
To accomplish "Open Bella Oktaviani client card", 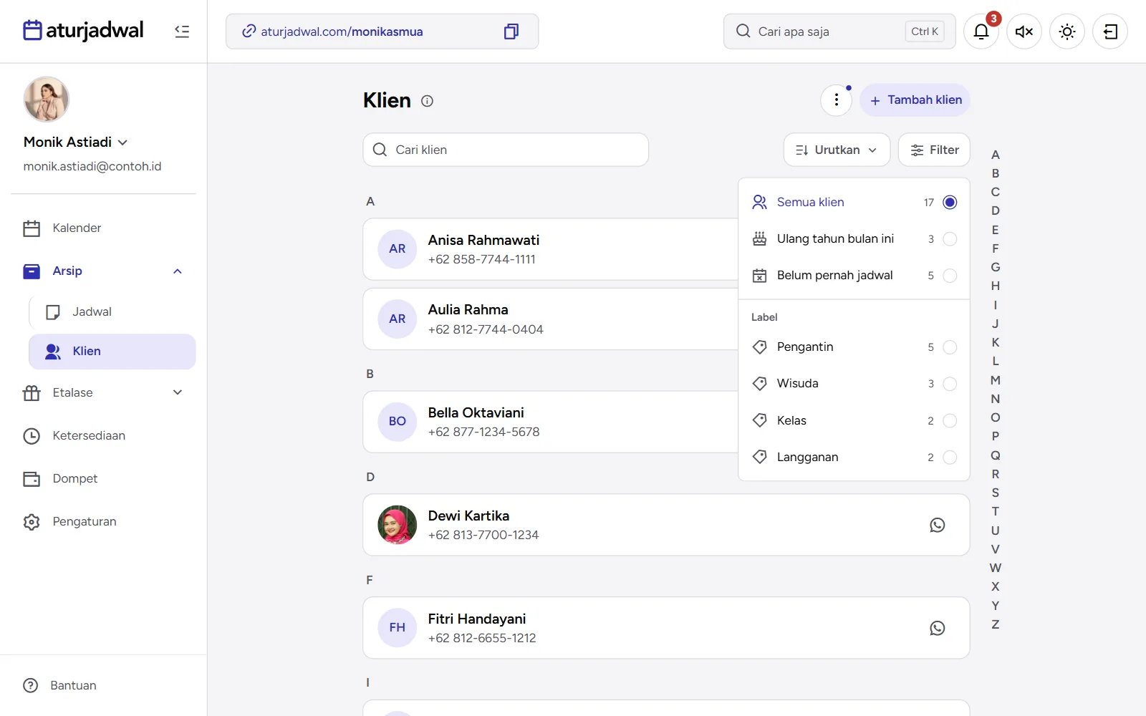I will tap(550, 422).
